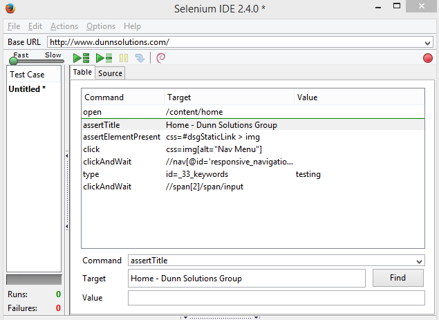Select the open /content/home row

point(253,112)
